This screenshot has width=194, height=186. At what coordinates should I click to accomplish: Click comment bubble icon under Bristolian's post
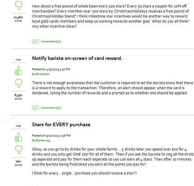pos(35,108)
